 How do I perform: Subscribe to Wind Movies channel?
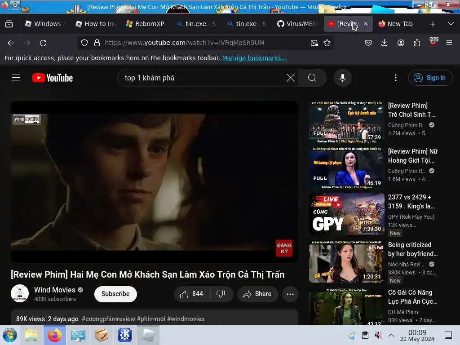(x=115, y=294)
